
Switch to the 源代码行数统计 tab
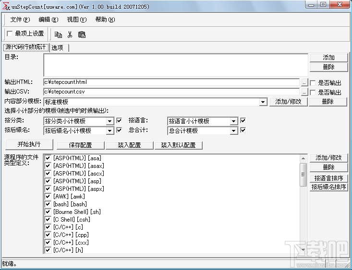click(25, 47)
